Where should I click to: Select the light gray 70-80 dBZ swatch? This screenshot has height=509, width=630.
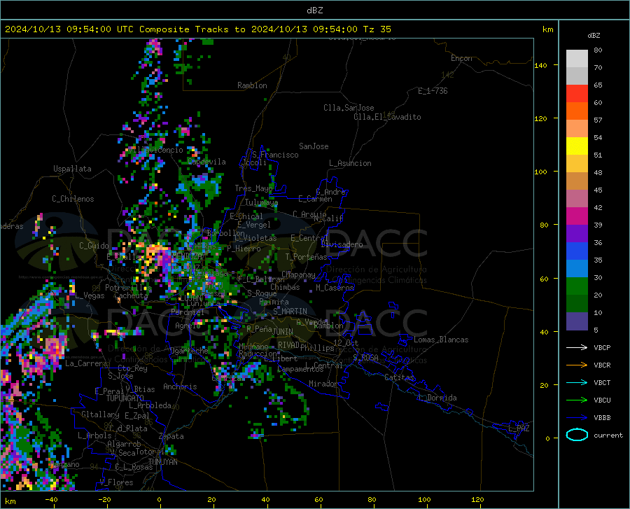577,59
